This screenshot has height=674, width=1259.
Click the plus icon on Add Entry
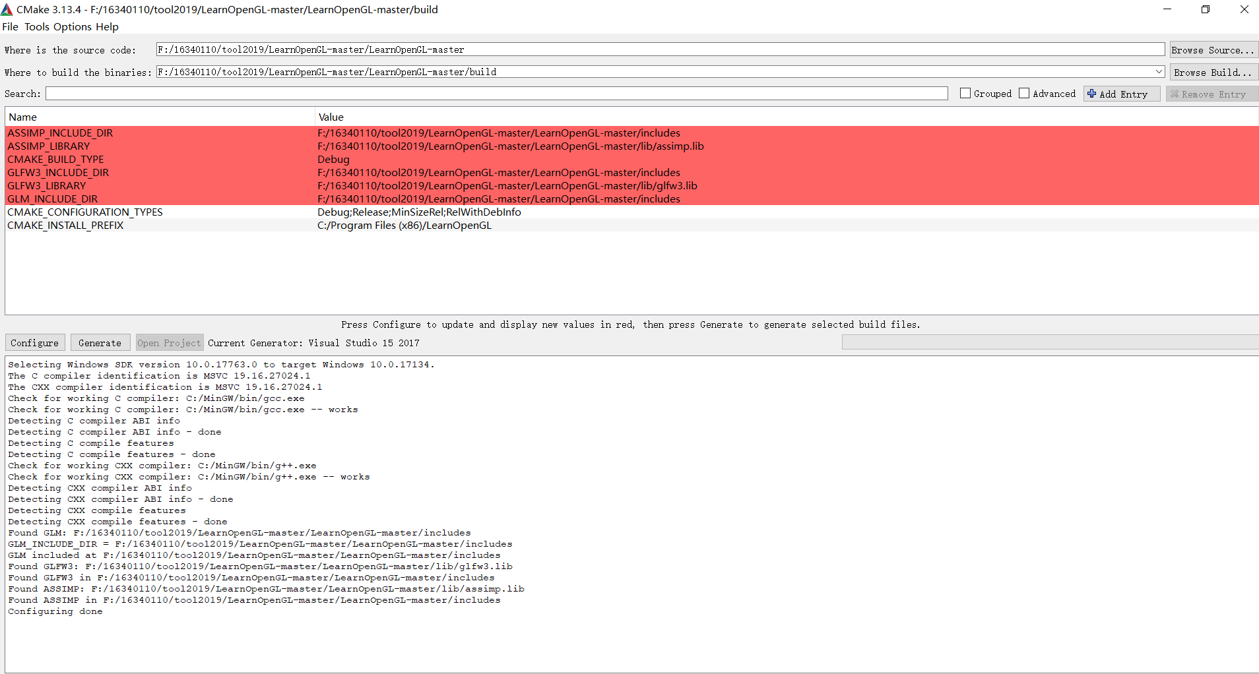pos(1092,94)
